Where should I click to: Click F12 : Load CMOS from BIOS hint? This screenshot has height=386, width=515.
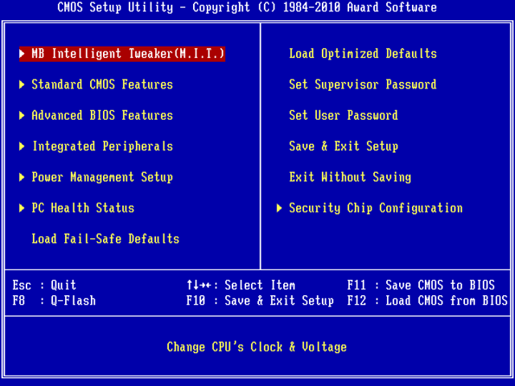[427, 301]
